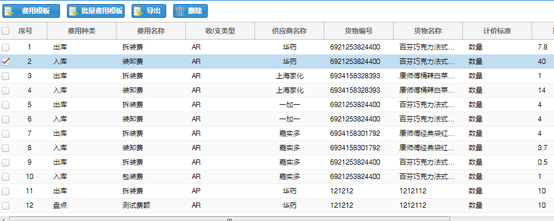Sort by the 费用种类 column header
This screenshot has width=554, height=221.
tap(81, 31)
